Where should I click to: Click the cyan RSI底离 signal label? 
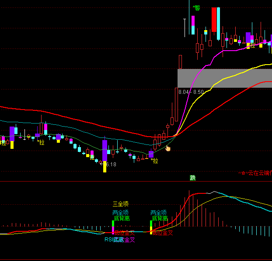114,240
